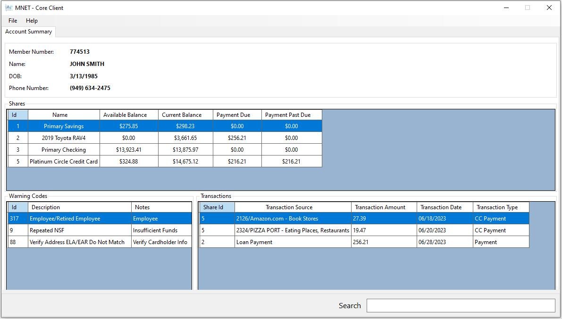Click the 06/20/2023 transaction date cell
Image resolution: width=562 pixels, height=319 pixels.
click(445, 230)
